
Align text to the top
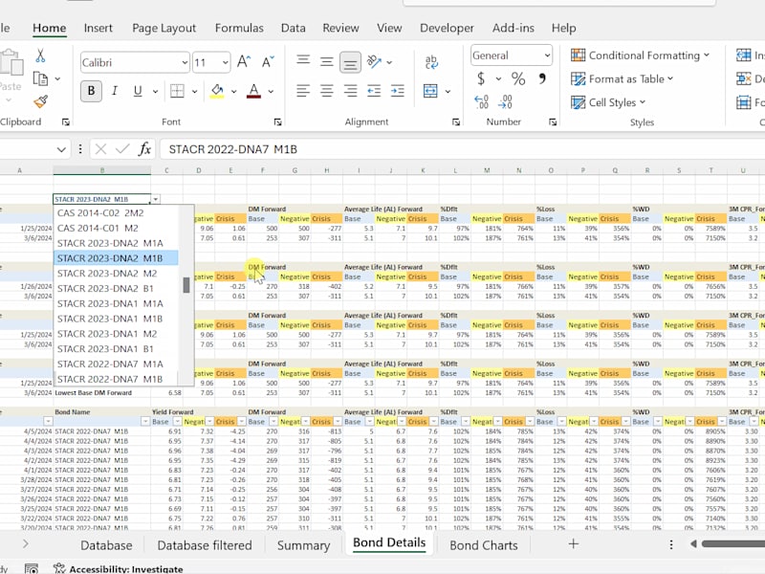[x=303, y=60]
